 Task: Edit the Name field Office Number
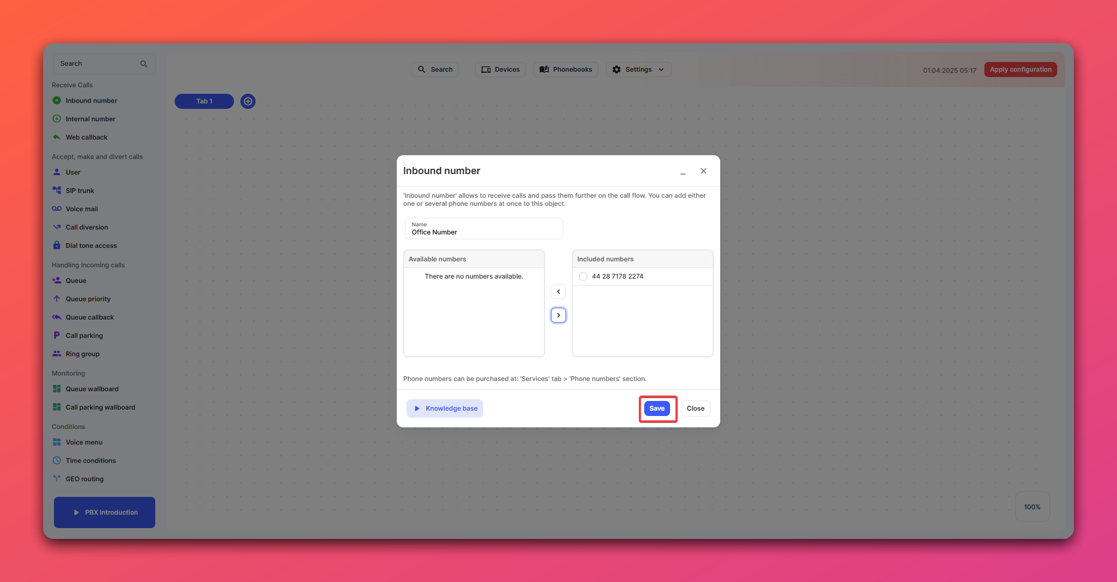click(x=484, y=228)
